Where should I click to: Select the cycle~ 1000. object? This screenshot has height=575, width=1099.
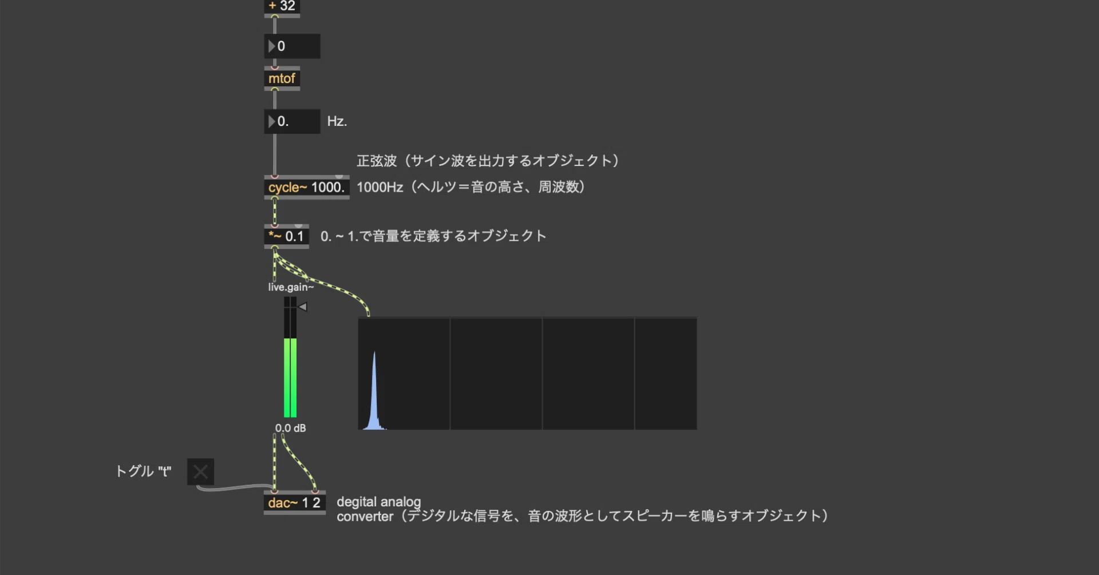[x=306, y=187]
